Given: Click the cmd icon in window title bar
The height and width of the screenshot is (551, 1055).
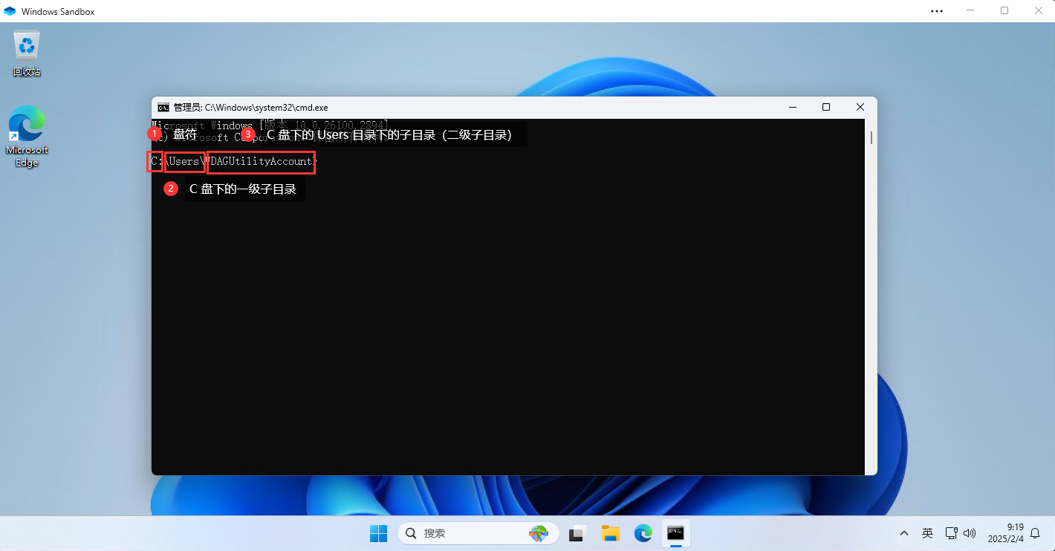Looking at the screenshot, I should [x=163, y=108].
